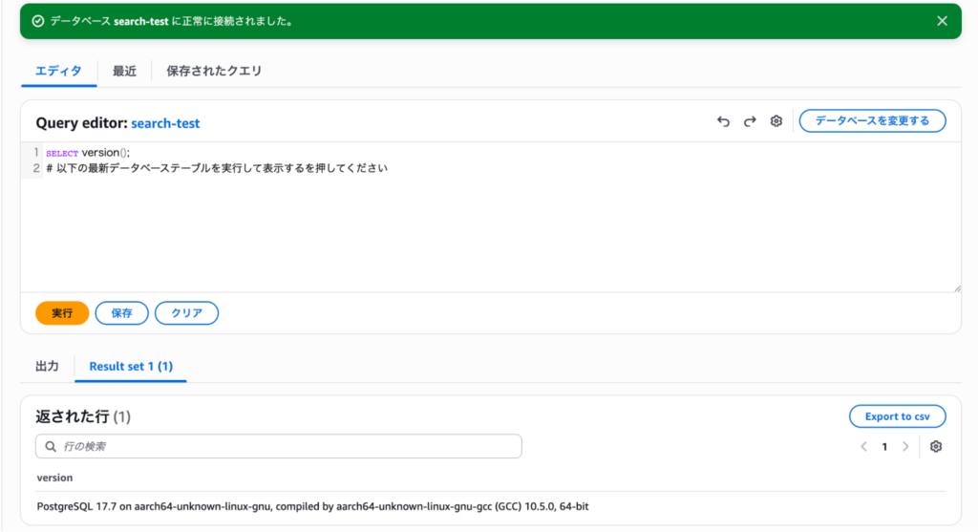Clear the query with クリア button
The image size is (978, 532).
pyautogui.click(x=186, y=313)
